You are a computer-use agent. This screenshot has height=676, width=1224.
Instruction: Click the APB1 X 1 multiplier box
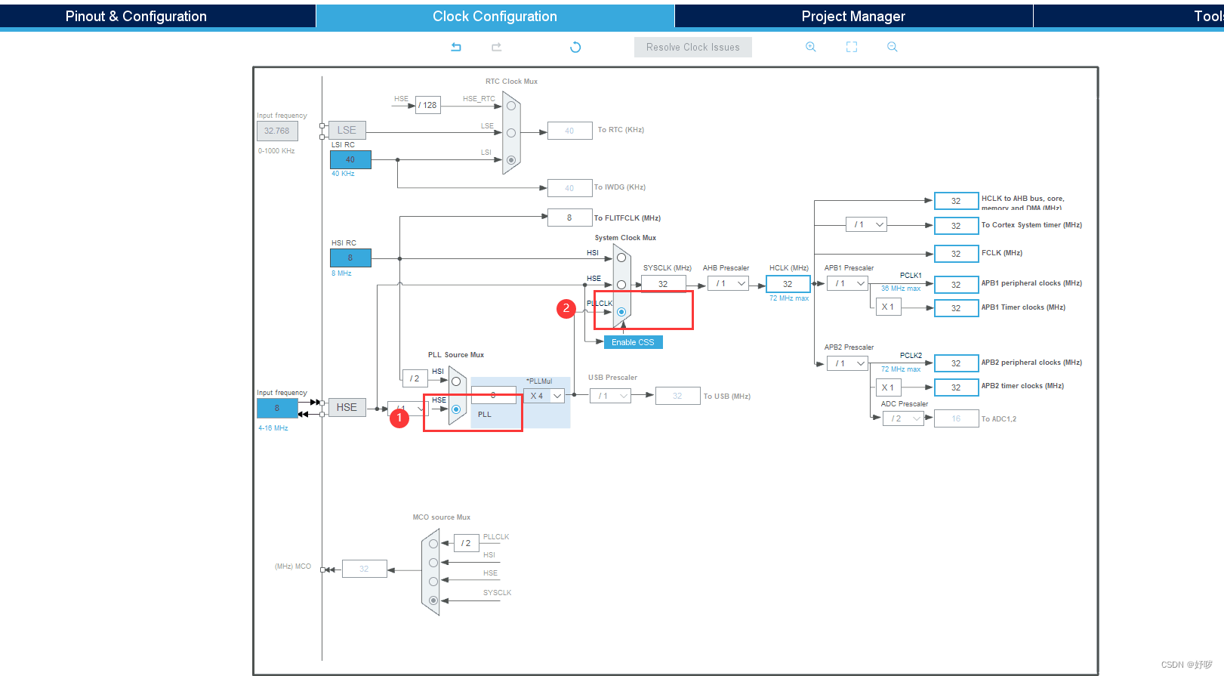tap(889, 307)
